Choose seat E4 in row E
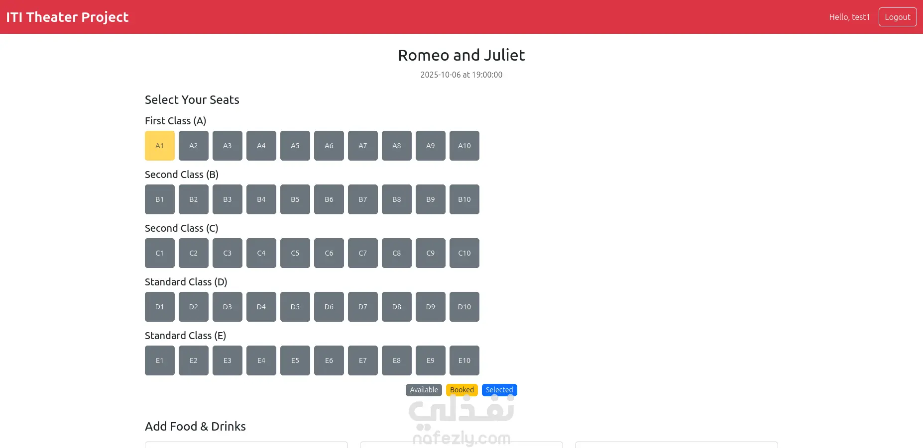Screen dimensions: 923x448 (261, 360)
